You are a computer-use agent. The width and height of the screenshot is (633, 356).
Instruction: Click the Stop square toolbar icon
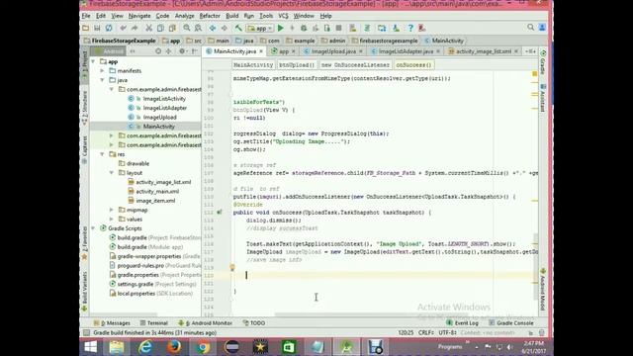point(338,28)
